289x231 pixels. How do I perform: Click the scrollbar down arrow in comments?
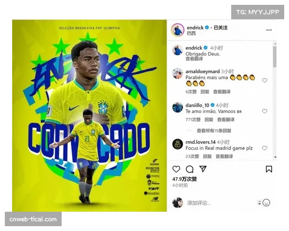point(275,157)
